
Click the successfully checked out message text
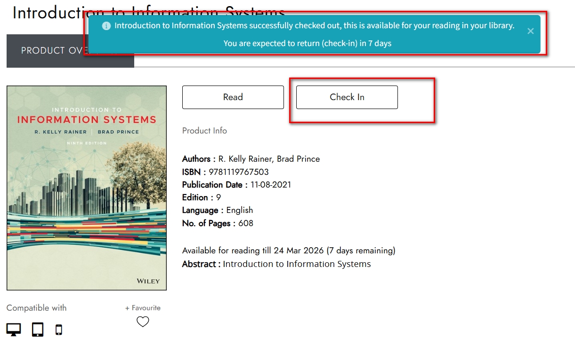tap(314, 26)
